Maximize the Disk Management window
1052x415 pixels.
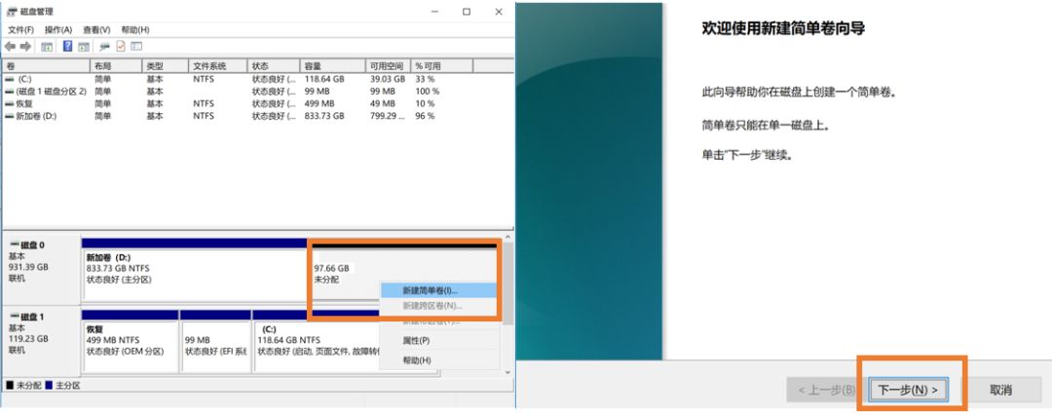tap(467, 12)
